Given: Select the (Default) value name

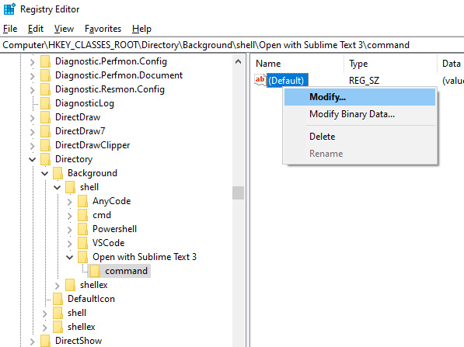Looking at the screenshot, I should coord(288,81).
